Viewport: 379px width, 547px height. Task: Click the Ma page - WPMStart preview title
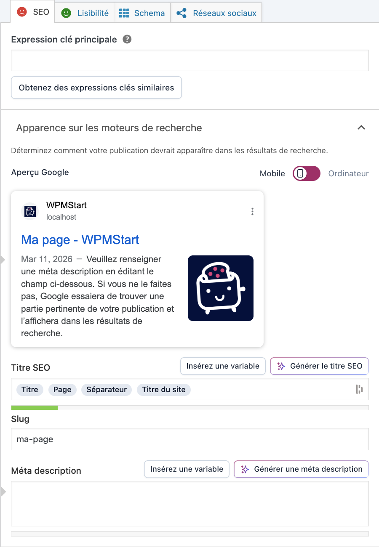tap(80, 239)
